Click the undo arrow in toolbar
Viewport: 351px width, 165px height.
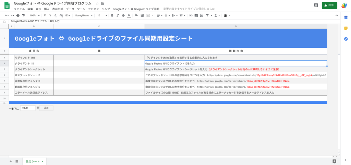coord(7,15)
